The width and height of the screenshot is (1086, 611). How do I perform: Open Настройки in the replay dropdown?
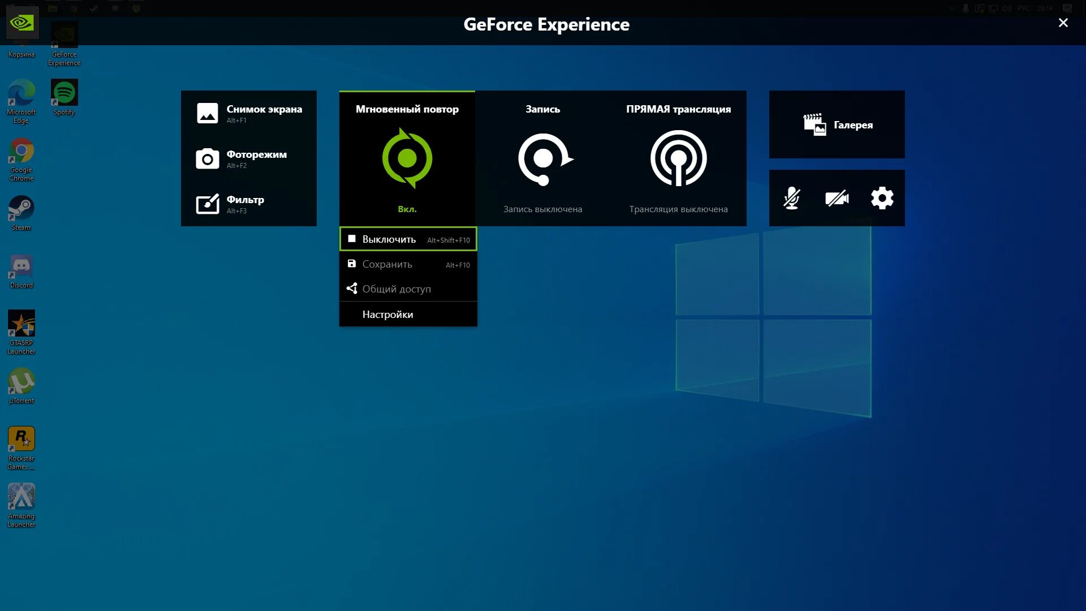point(388,315)
